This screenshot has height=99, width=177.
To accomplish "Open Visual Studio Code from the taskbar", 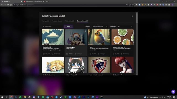I will (79, 97).
